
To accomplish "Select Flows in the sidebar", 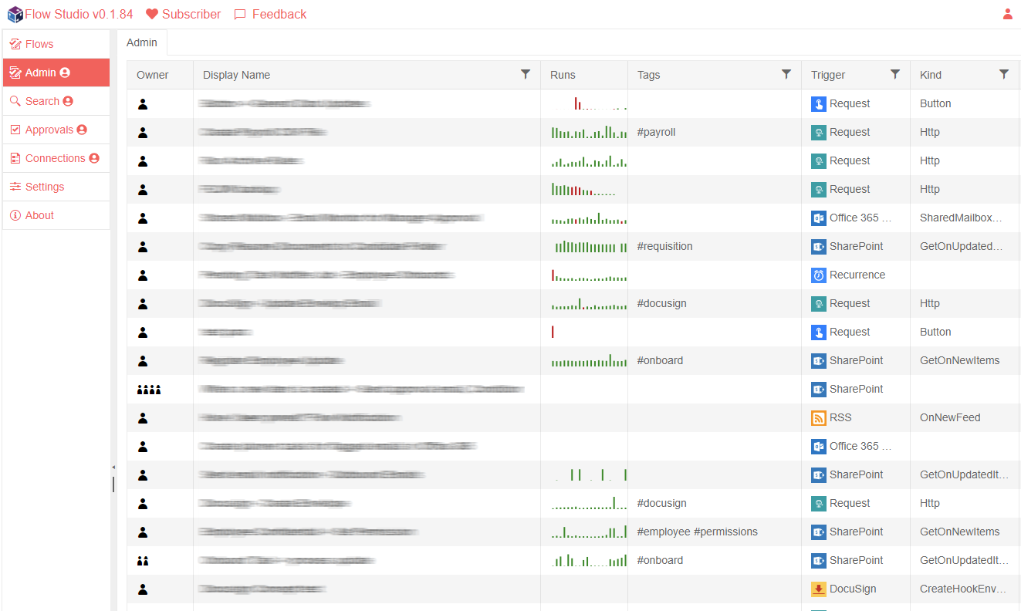I will coord(39,44).
